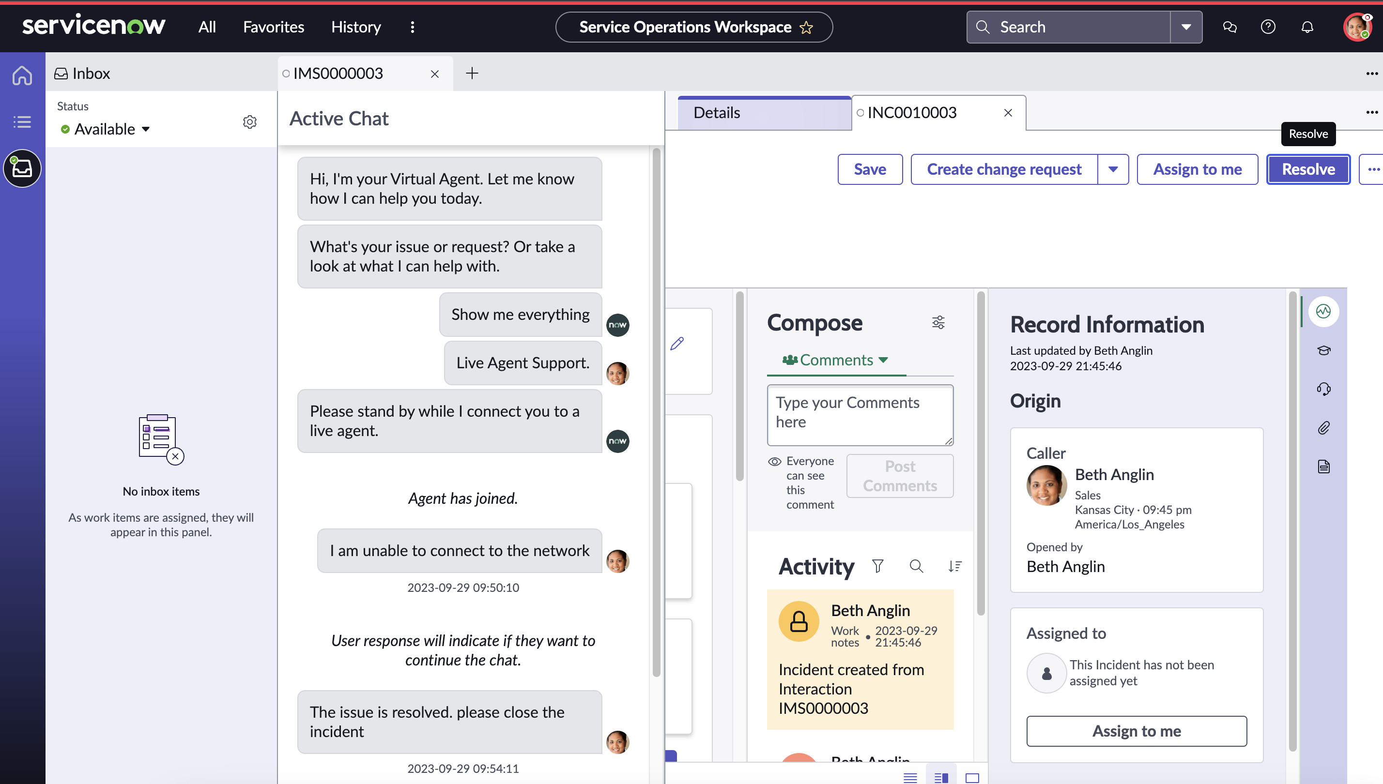Open notifications bell icon
Image resolution: width=1383 pixels, height=784 pixels.
click(x=1307, y=27)
